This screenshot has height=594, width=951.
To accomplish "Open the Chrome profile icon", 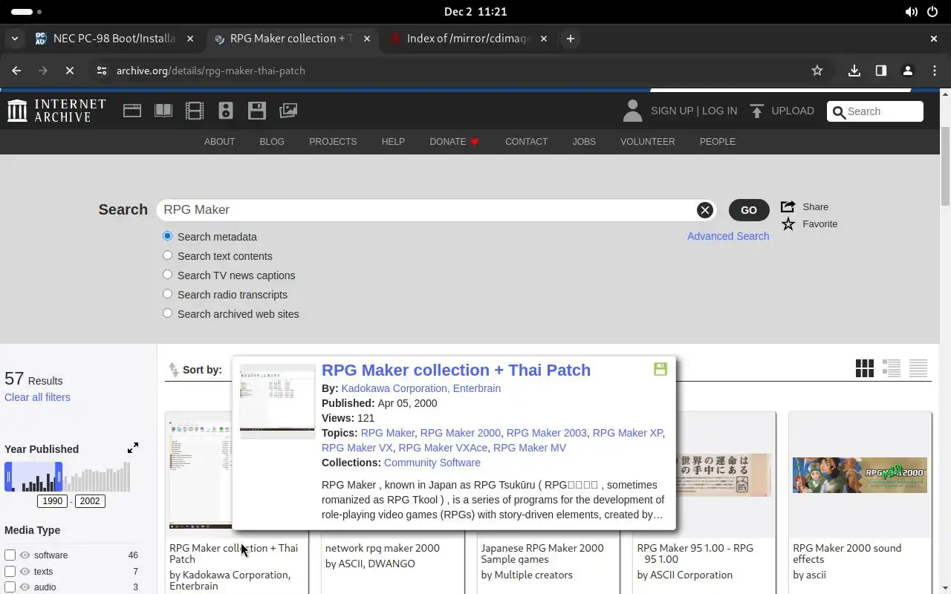I will coord(908,71).
